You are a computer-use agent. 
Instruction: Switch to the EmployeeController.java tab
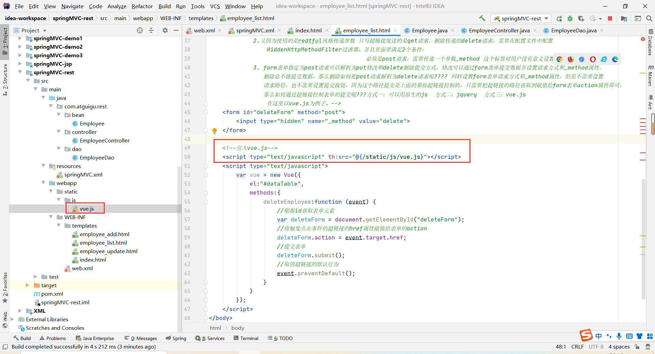pos(499,30)
